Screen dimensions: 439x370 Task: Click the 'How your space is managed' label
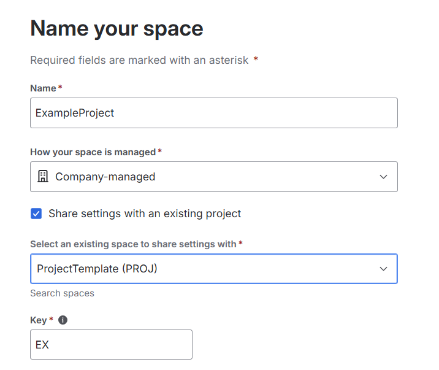(x=93, y=152)
